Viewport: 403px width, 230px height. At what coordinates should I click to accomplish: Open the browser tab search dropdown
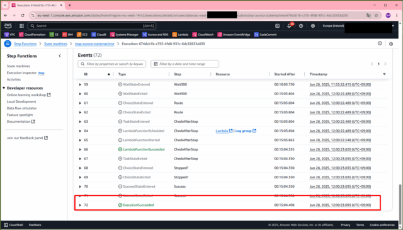point(5,5)
